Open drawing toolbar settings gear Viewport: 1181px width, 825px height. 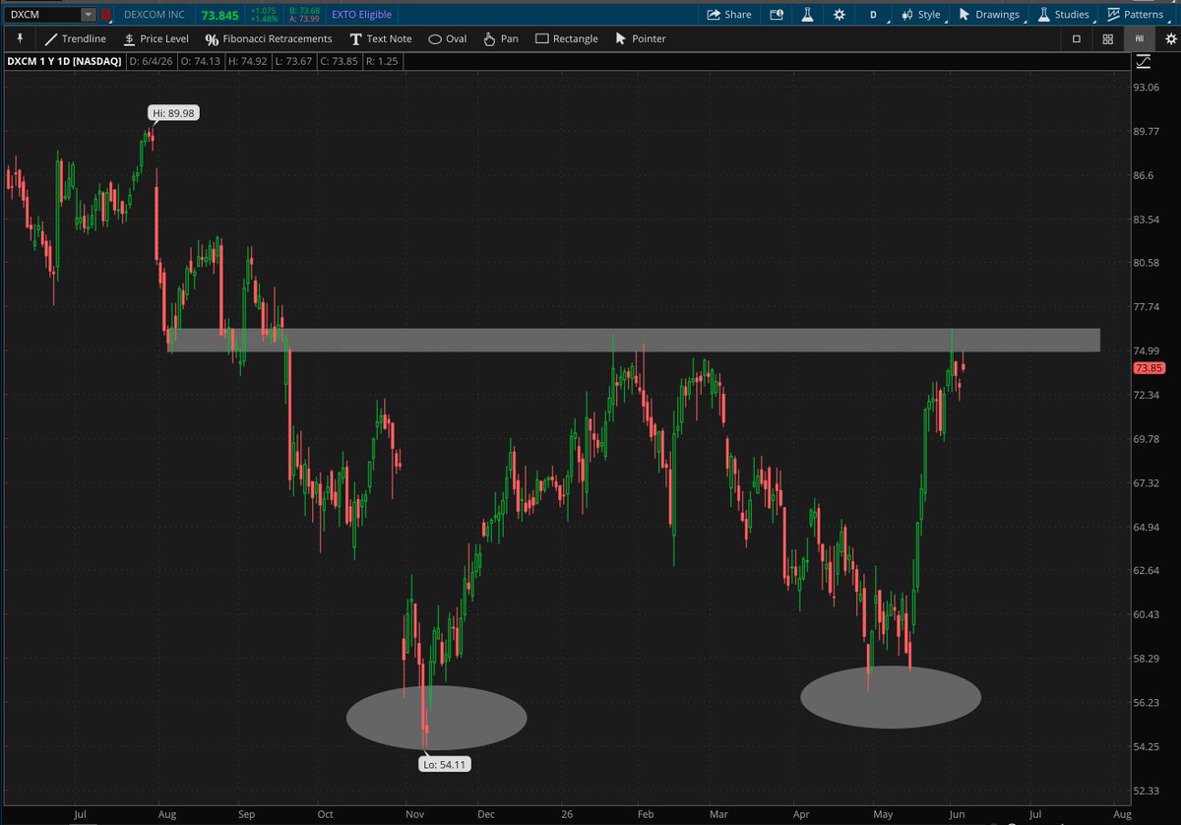[x=1171, y=38]
